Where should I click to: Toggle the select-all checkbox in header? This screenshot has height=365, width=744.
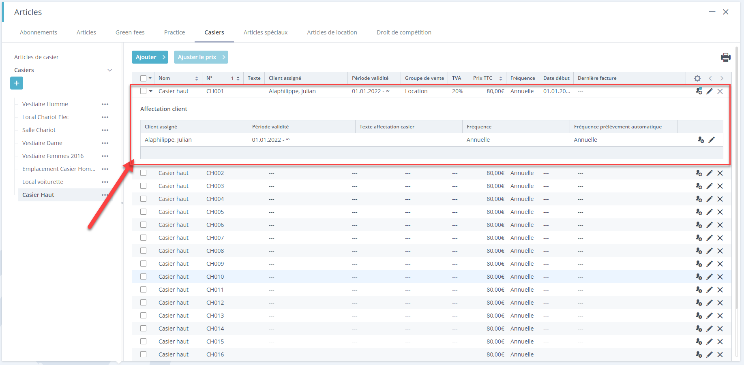pos(143,78)
